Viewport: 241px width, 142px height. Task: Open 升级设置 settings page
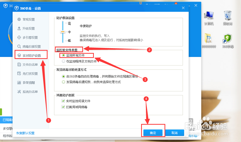pos(29,29)
